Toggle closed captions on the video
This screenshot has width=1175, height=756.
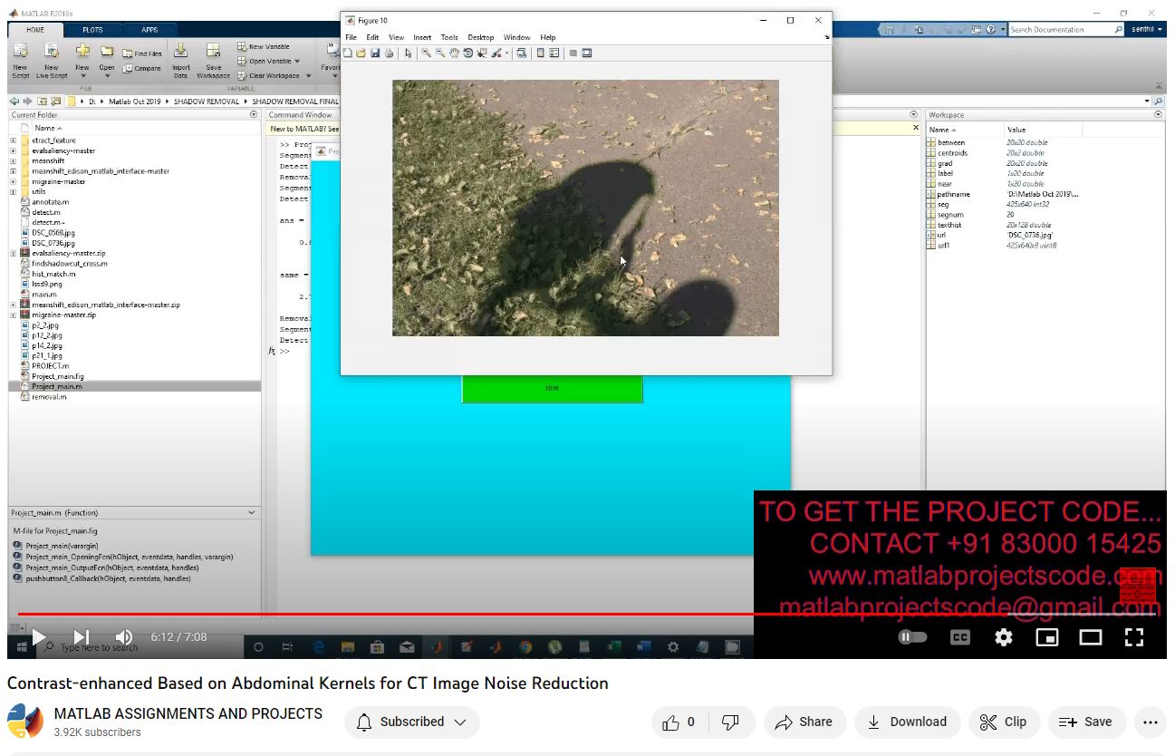coord(959,637)
